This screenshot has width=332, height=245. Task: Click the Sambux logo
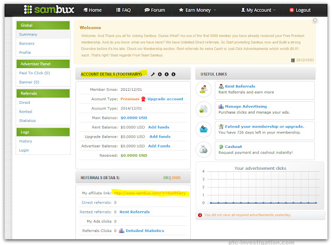(49, 9)
